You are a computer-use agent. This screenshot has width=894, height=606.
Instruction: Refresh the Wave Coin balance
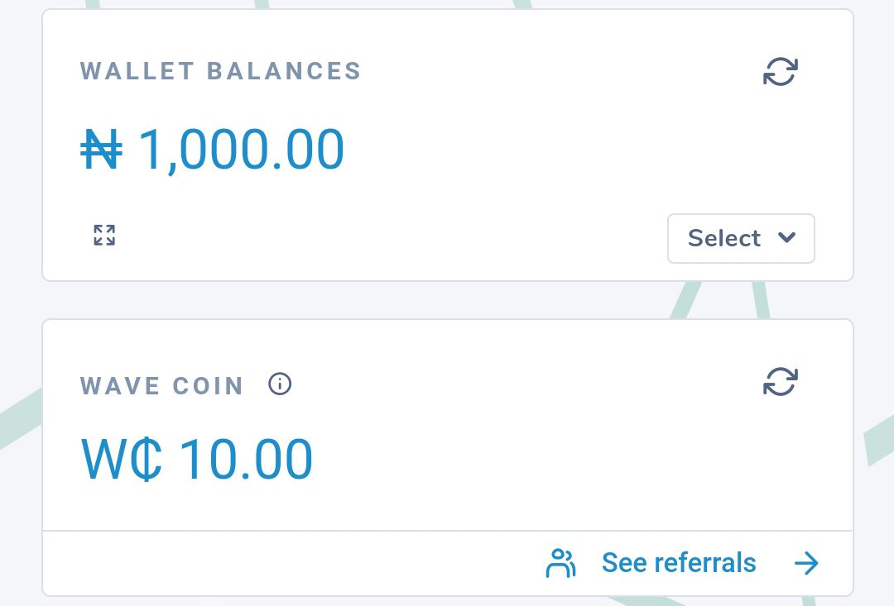780,382
